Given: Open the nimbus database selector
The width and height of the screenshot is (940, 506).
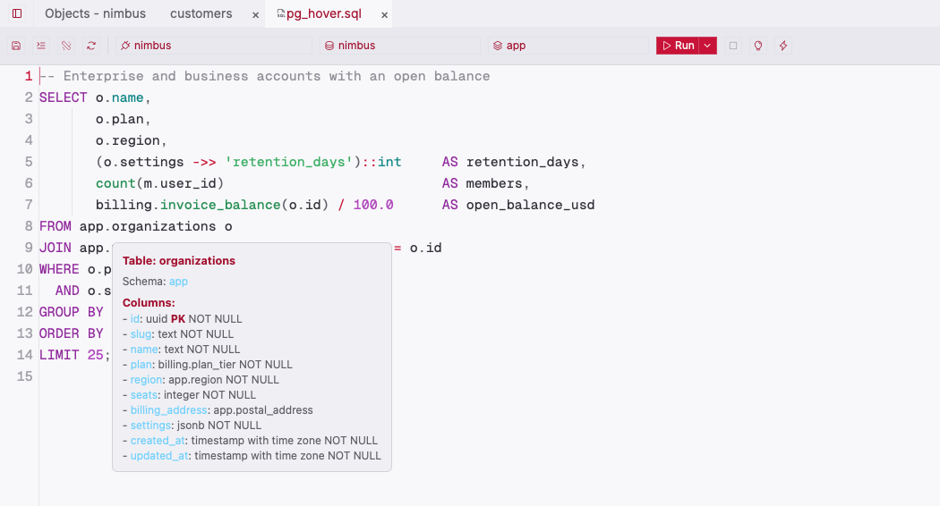Looking at the screenshot, I should point(400,46).
